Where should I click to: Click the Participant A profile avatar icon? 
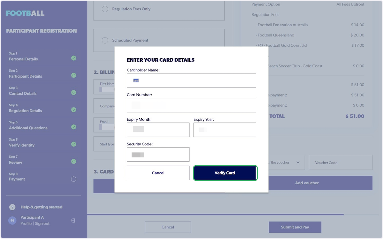point(12,220)
